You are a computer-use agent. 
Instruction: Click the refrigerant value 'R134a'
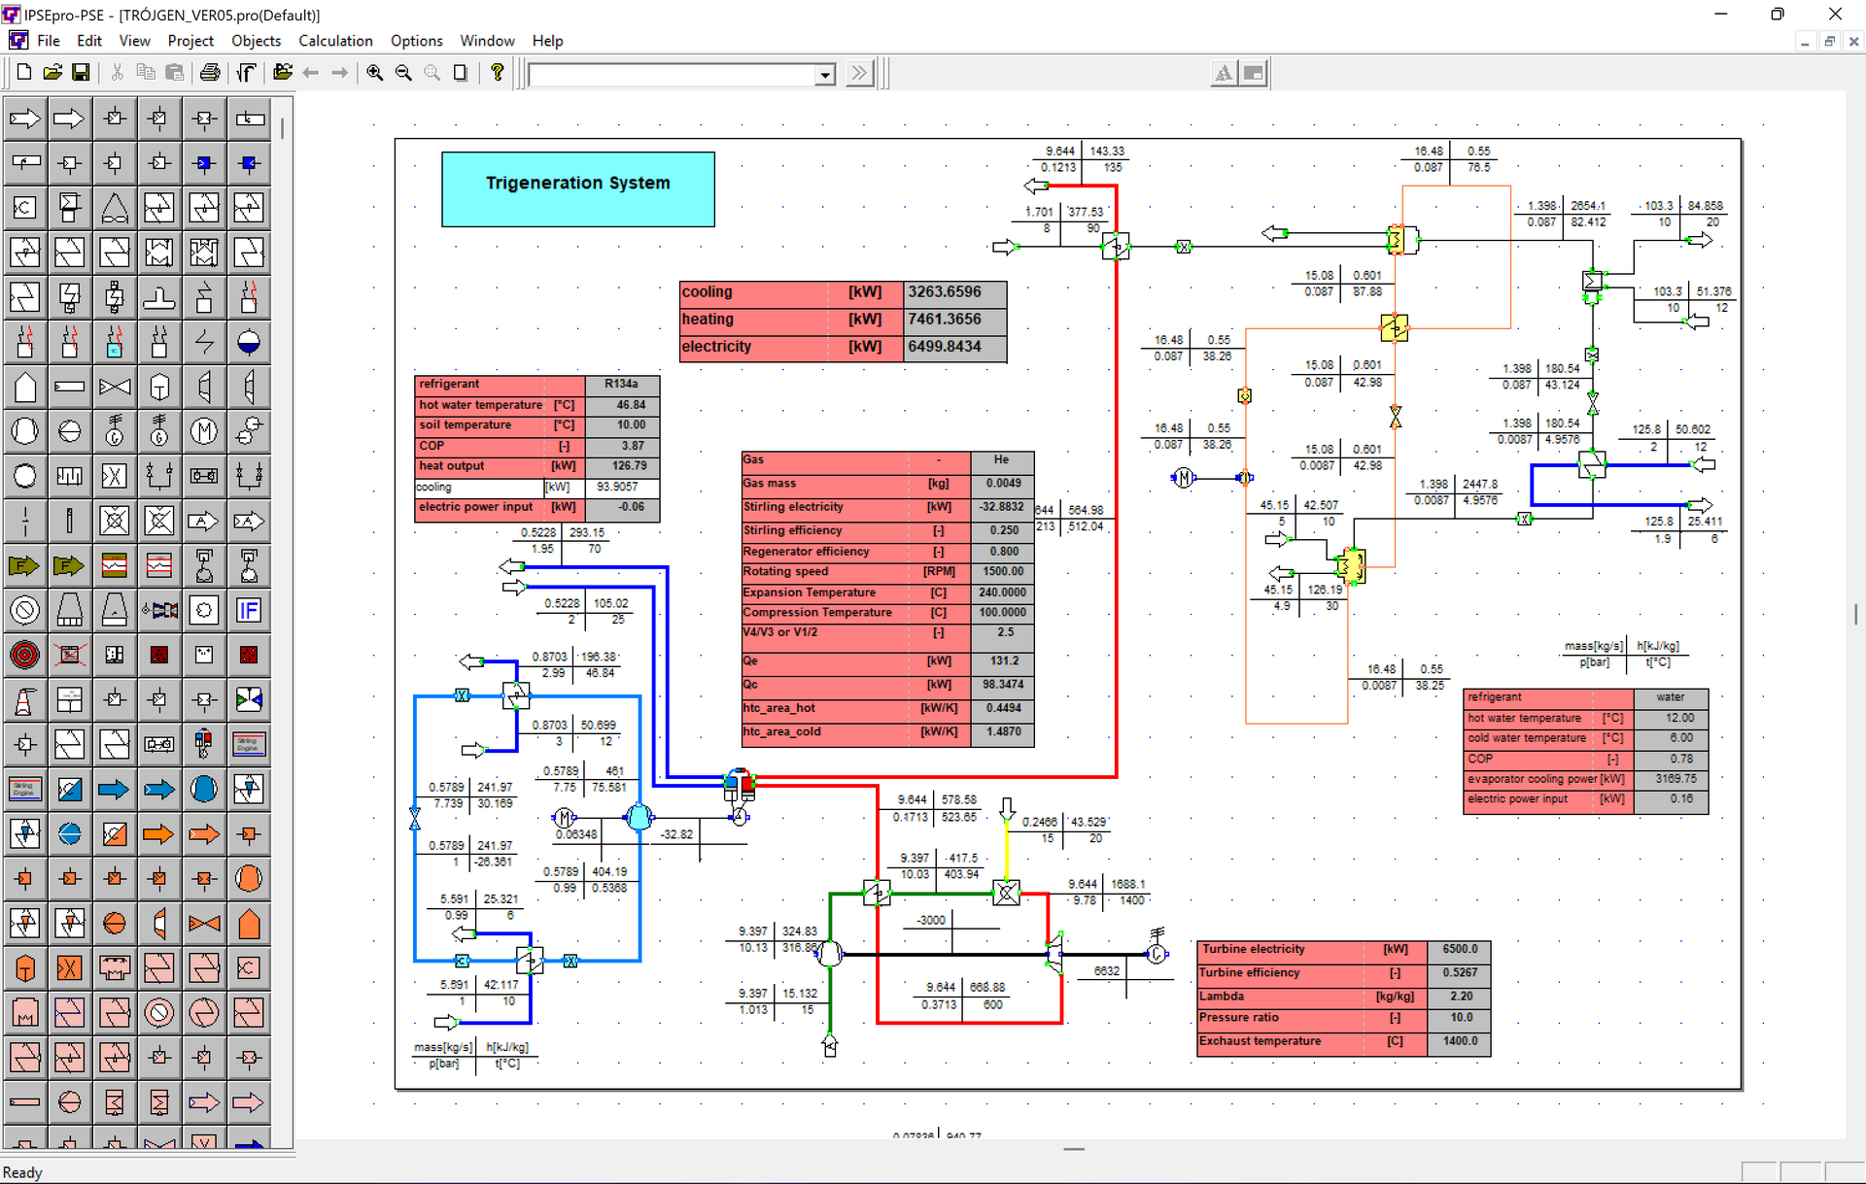click(622, 385)
